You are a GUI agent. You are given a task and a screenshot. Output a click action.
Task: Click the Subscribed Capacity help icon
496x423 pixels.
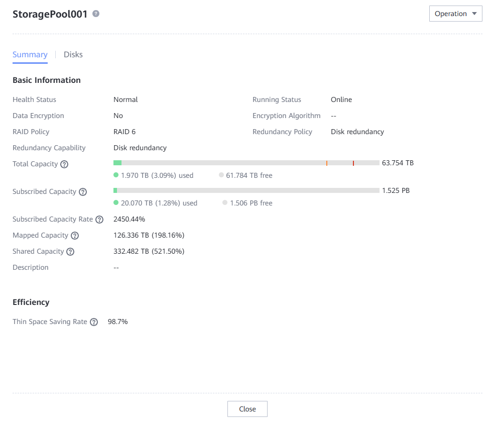pos(83,192)
